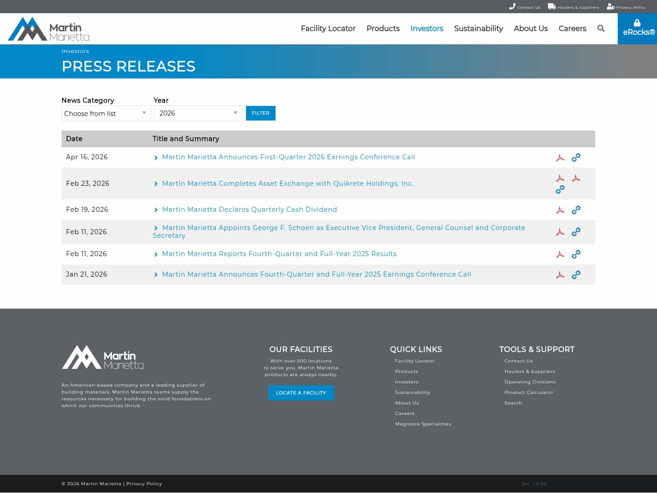
Task: Expand Quikrete Asset Exchange row chevron
Action: pyautogui.click(x=156, y=184)
